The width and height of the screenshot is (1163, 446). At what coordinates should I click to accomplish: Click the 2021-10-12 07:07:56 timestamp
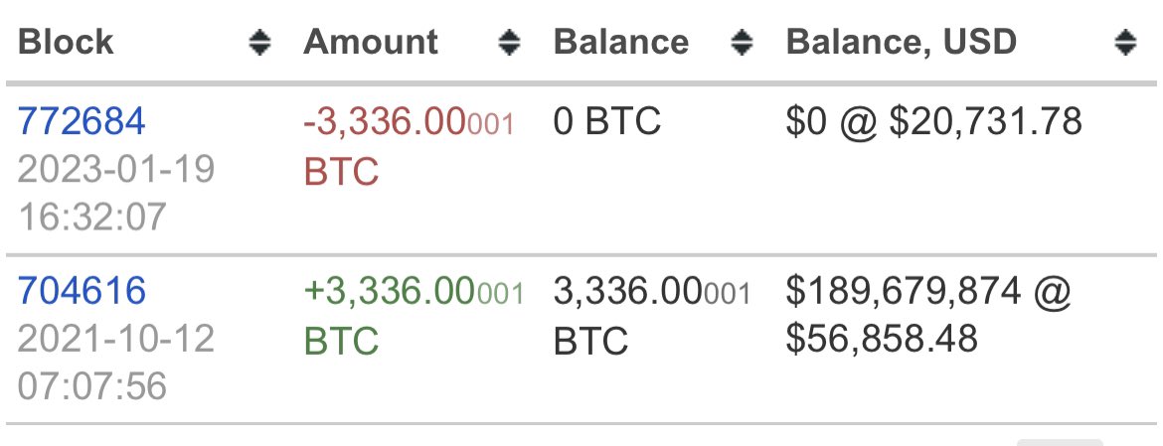116,362
